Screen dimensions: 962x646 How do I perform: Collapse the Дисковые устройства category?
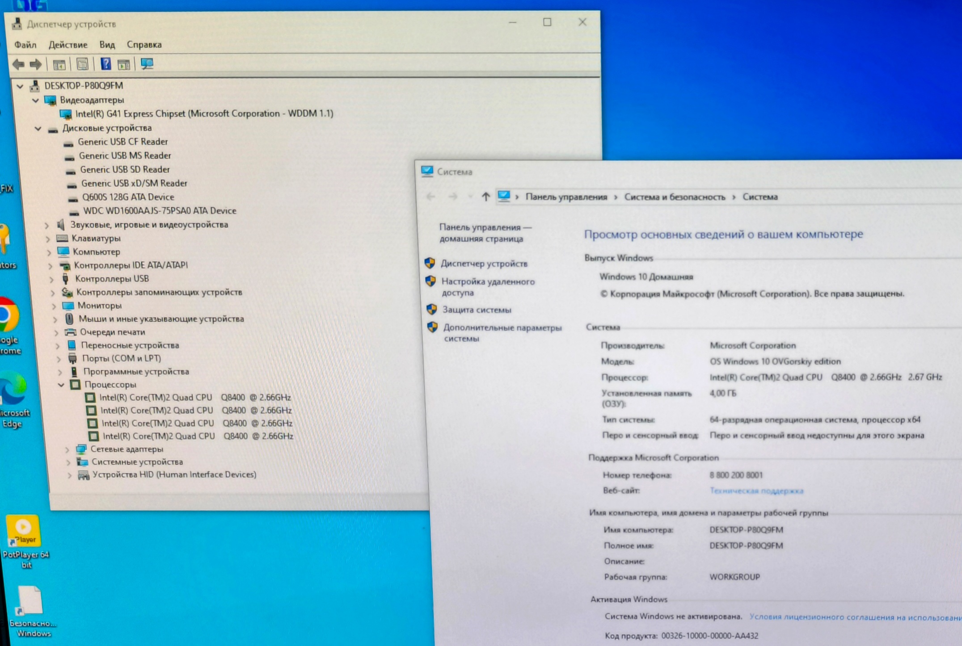[38, 129]
